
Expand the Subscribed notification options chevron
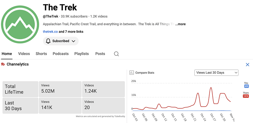74,41
